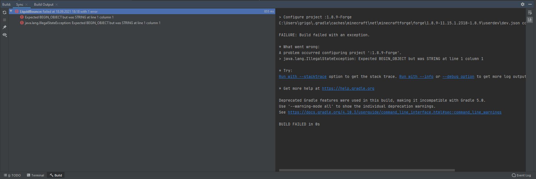Click the console horizontal scrollbar
The width and height of the screenshot is (536, 179).
(367, 170)
